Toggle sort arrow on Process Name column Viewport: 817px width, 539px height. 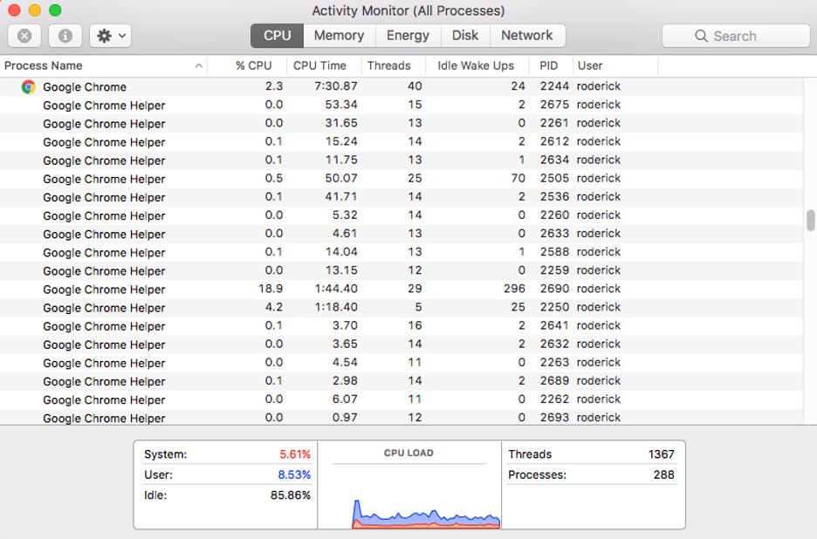click(198, 65)
